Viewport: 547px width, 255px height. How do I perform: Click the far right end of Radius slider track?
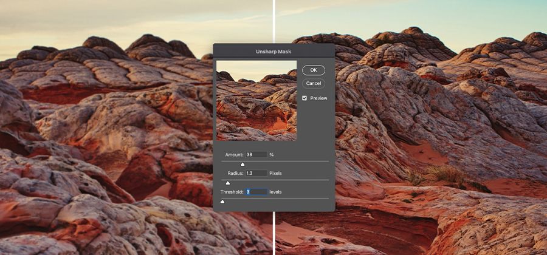[327, 180]
